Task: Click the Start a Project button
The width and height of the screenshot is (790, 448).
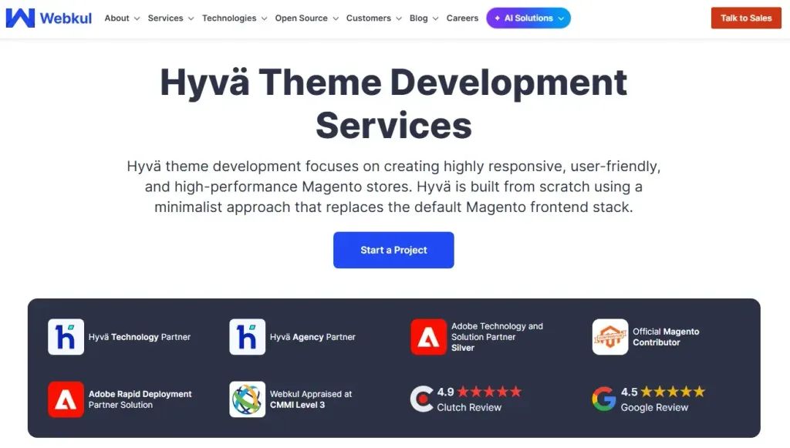Action: (393, 250)
